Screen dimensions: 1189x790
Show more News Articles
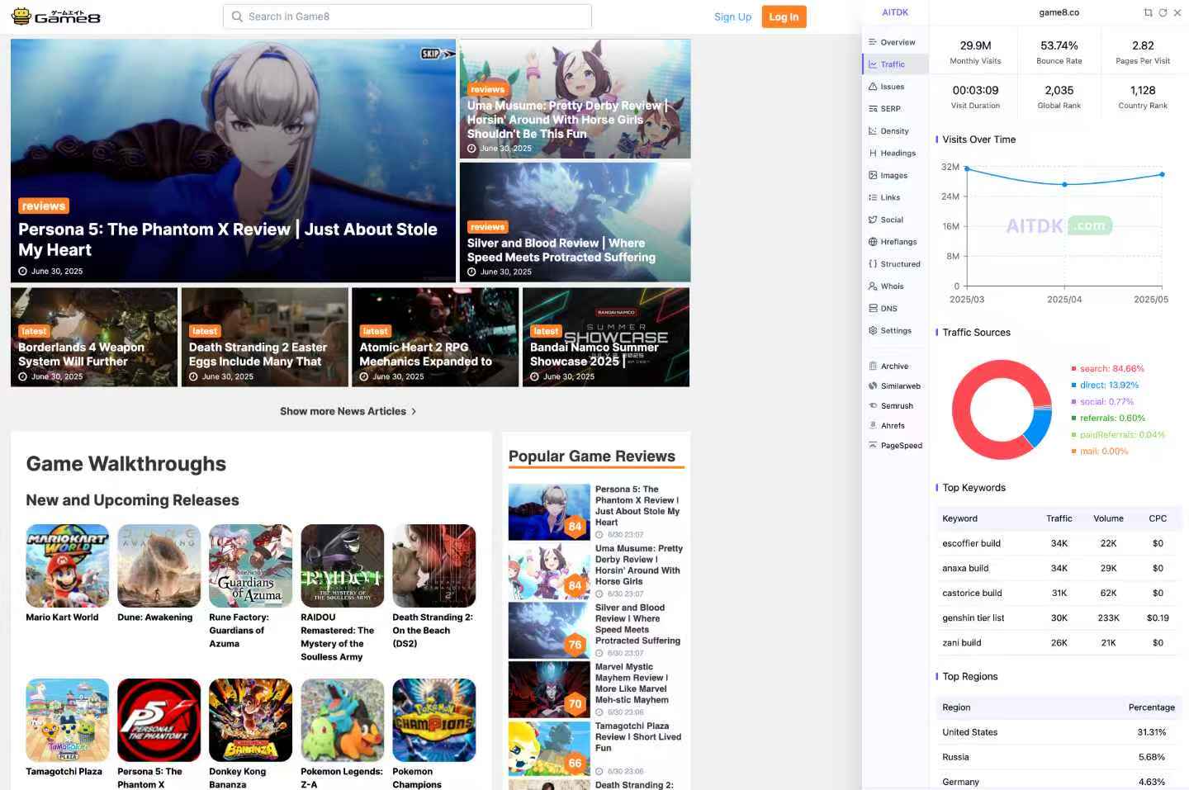[x=348, y=411]
